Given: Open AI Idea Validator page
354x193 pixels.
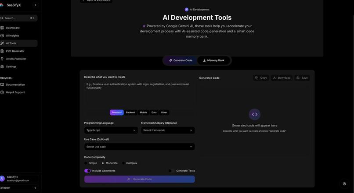Looking at the screenshot, I should click(19, 59).
